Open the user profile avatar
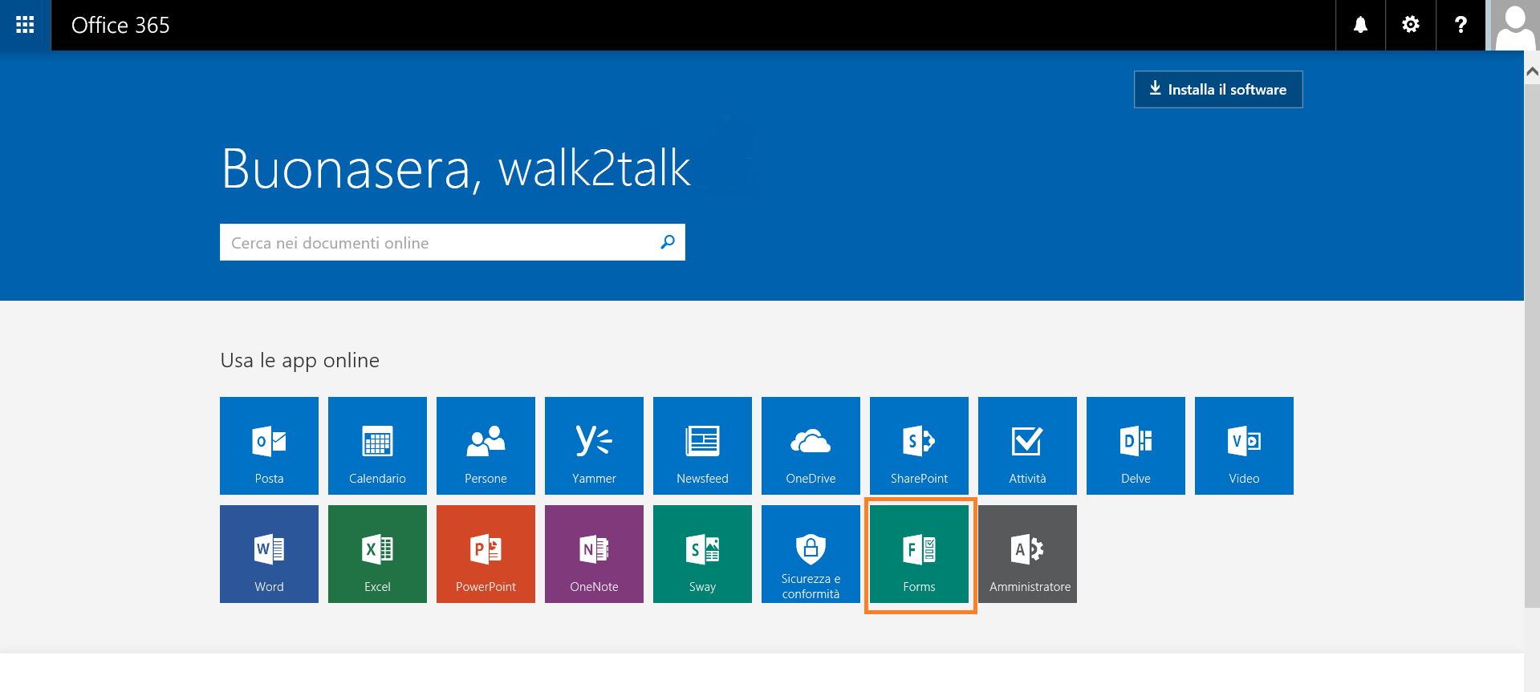Viewport: 1540px width, 692px height. coord(1515,25)
